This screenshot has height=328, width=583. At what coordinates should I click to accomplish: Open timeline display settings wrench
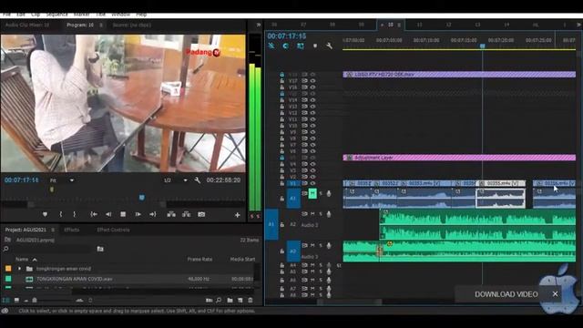click(x=329, y=46)
